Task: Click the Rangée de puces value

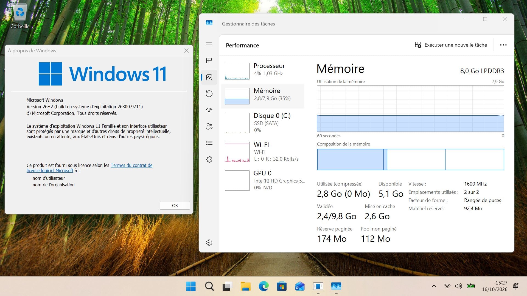Action: coord(483,200)
